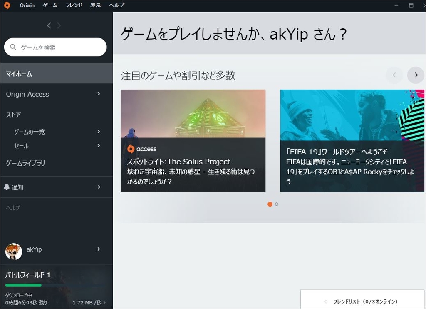Click the friend list status circle icon
Screen dimensions: 426x309
click(326, 302)
